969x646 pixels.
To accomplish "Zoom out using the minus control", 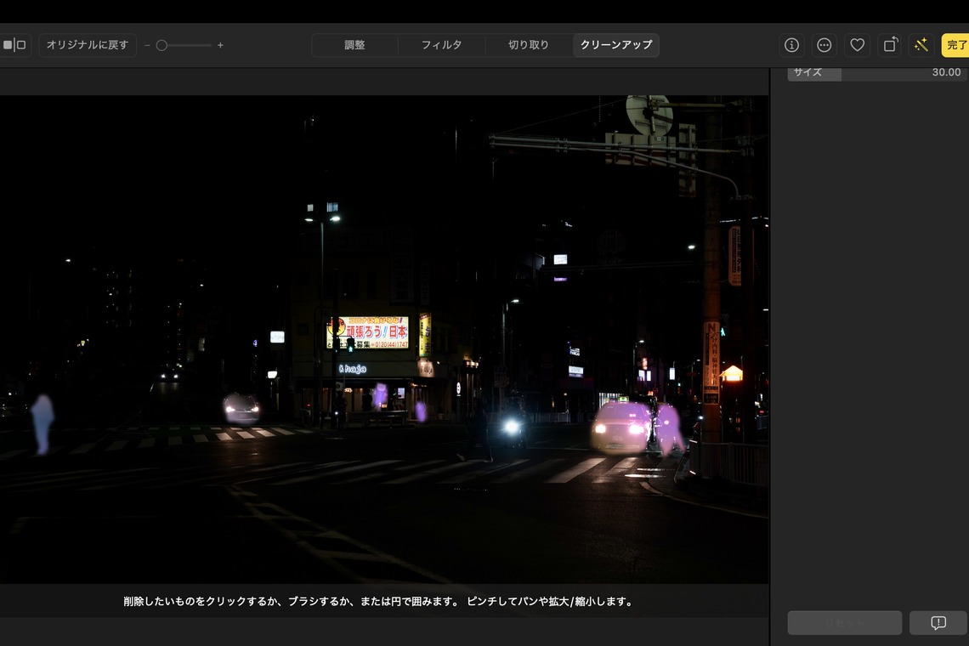I will (x=146, y=44).
